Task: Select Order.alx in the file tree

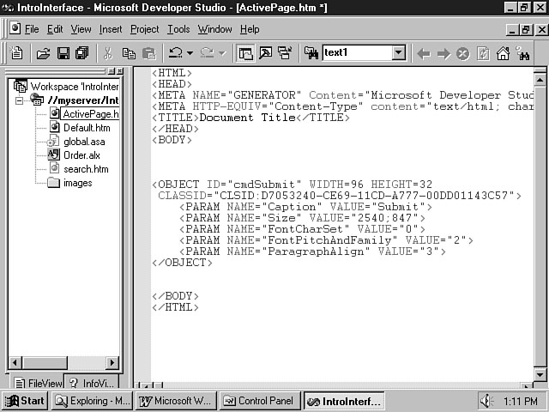Action: pos(81,155)
